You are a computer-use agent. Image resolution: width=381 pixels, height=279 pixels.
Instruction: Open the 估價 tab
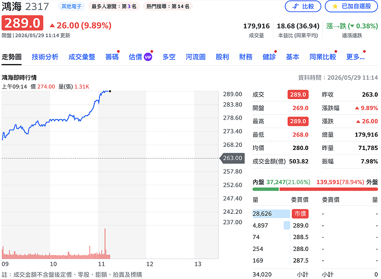[135, 57]
